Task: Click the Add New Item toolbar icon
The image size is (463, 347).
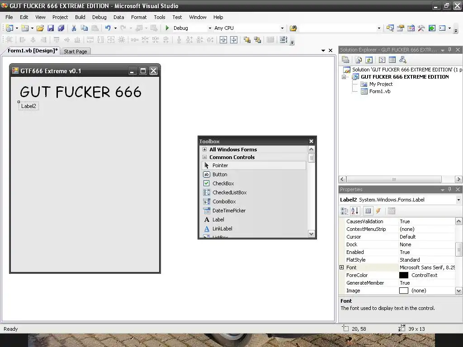Action: (25, 28)
